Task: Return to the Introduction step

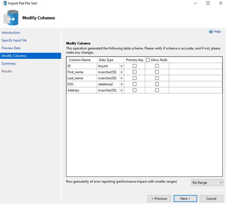Action: [x=11, y=32]
